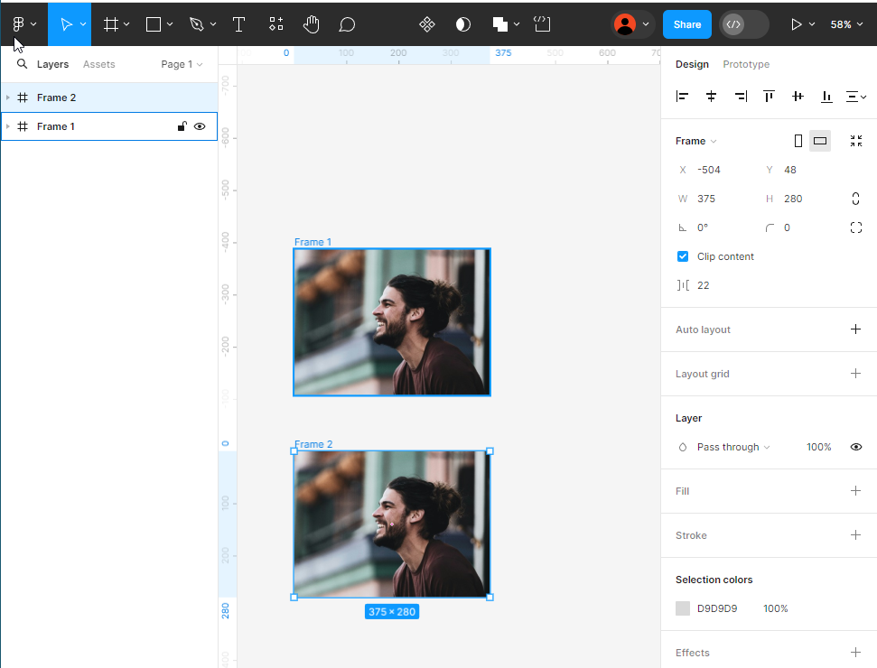Switch to the Design tab

(x=692, y=64)
